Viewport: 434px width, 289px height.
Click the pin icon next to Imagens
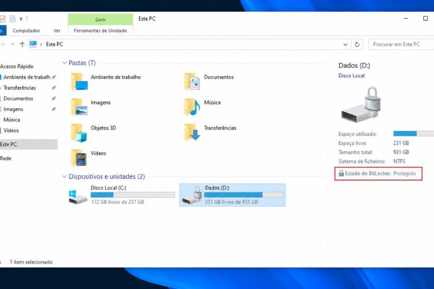[x=54, y=109]
